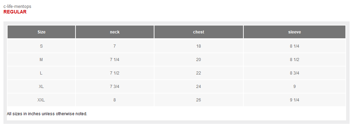Select the neck column header
Viewport: 353px width, 129px height.
coord(115,32)
